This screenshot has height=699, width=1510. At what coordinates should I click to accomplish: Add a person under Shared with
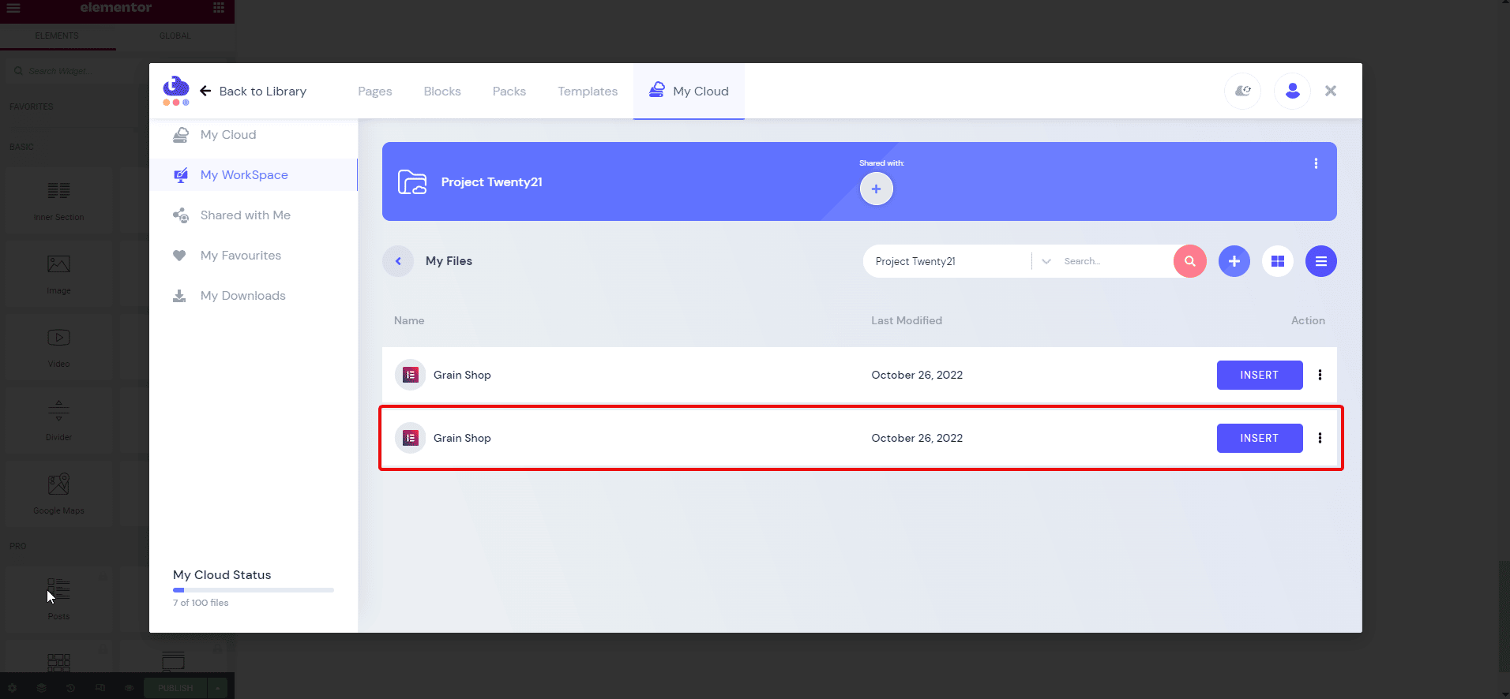(x=877, y=189)
